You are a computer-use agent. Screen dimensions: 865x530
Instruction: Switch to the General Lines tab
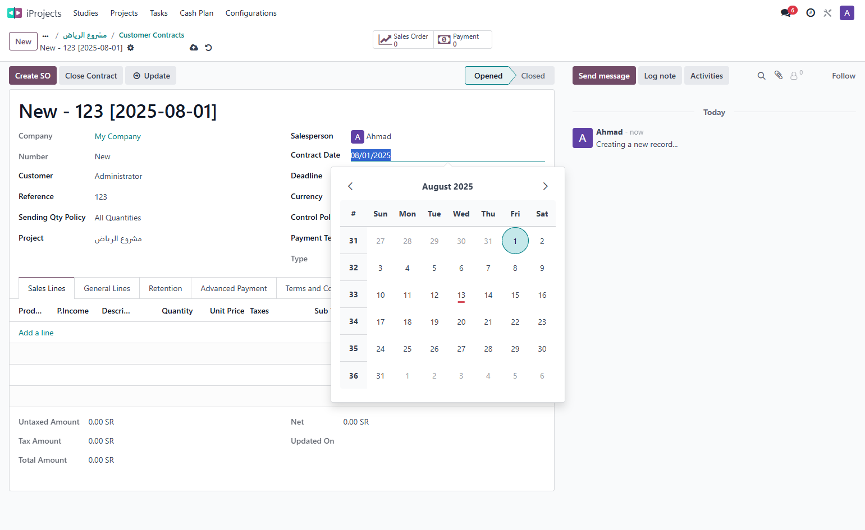(x=107, y=288)
